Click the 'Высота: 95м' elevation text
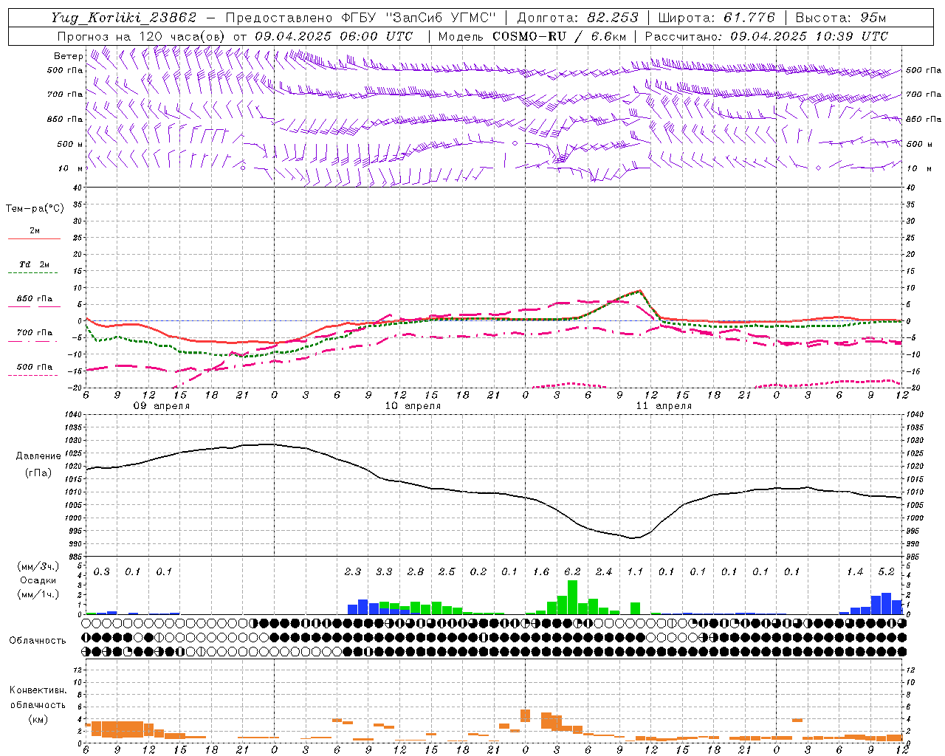Screen dimensions: 945x756 click(x=841, y=18)
